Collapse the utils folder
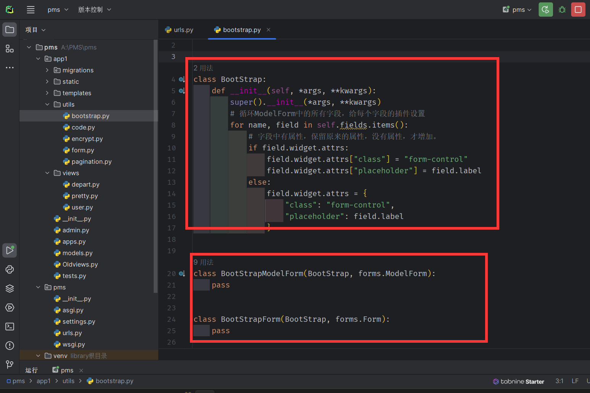Screen dimensions: 590x393 [47, 104]
